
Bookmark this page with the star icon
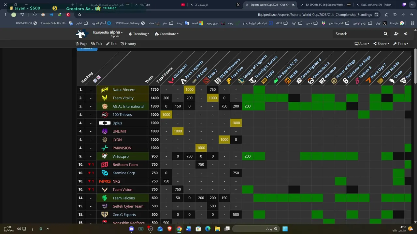tap(79, 15)
